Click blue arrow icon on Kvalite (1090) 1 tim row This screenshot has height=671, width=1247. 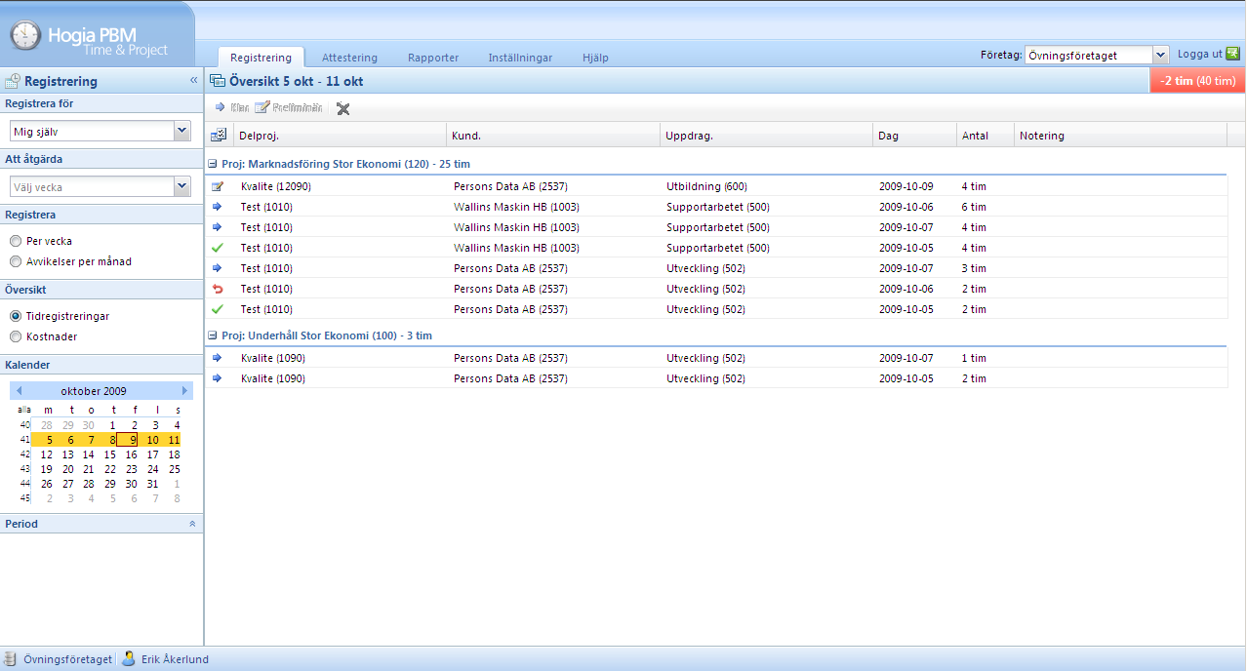218,358
